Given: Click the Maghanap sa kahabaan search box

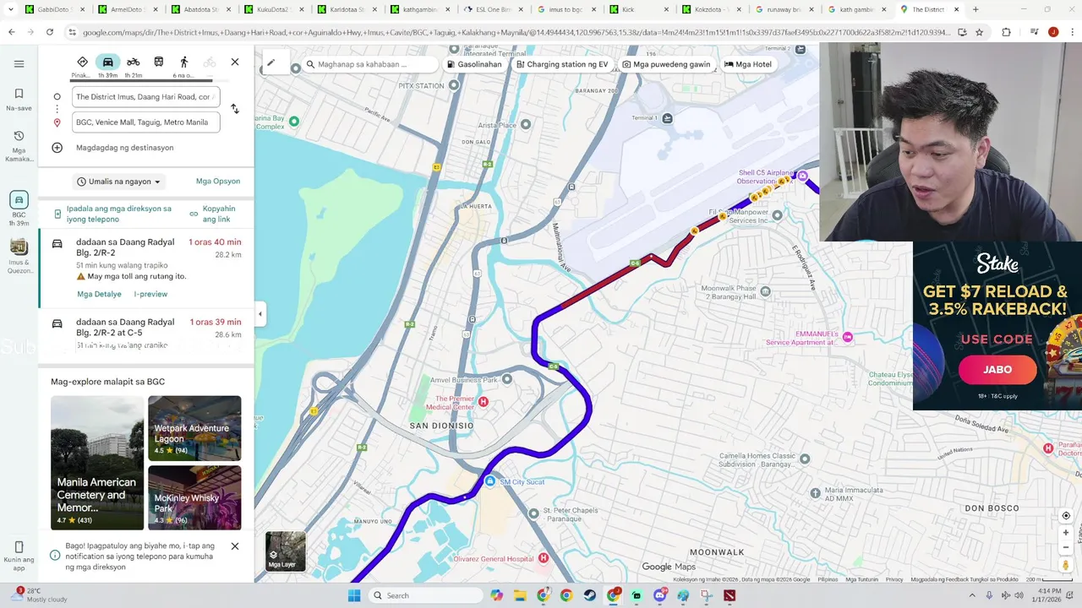Looking at the screenshot, I should (x=369, y=64).
